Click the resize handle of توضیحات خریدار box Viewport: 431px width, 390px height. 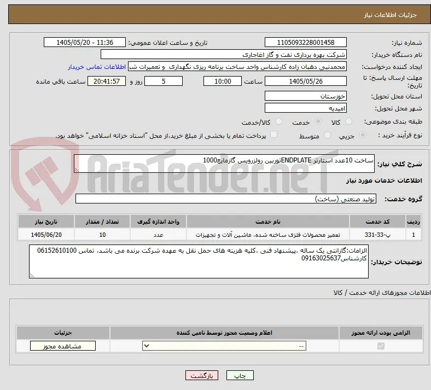(32, 275)
